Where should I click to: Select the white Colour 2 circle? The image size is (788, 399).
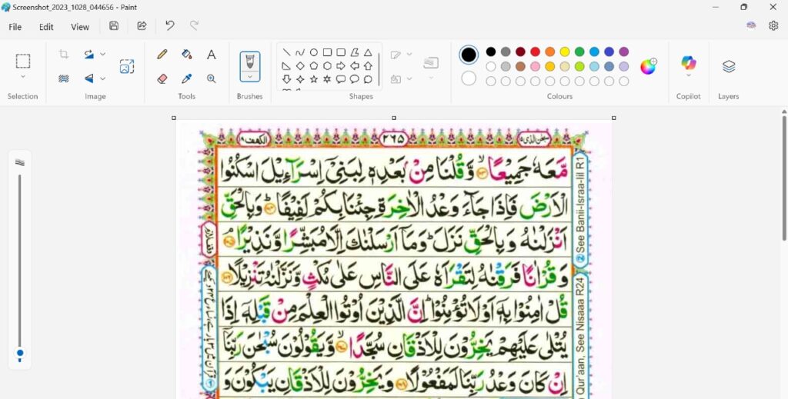tap(469, 78)
